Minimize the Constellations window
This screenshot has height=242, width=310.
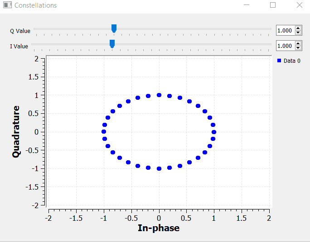[247, 5]
